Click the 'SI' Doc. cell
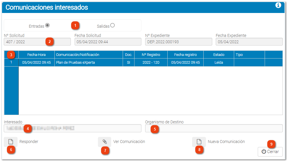 click(128, 63)
